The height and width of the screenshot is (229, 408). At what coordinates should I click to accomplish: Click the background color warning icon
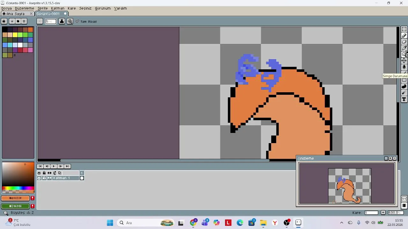coord(32,206)
